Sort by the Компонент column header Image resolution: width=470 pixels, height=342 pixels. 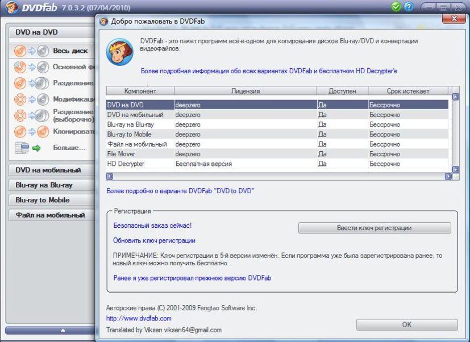[x=140, y=91]
